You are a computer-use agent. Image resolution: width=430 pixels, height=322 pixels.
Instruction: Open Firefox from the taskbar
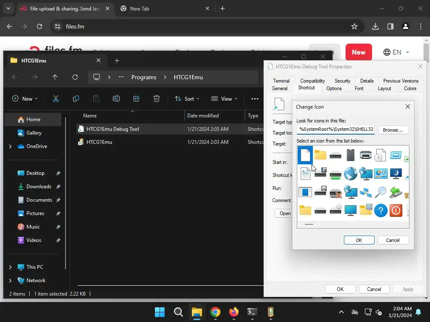point(233,312)
